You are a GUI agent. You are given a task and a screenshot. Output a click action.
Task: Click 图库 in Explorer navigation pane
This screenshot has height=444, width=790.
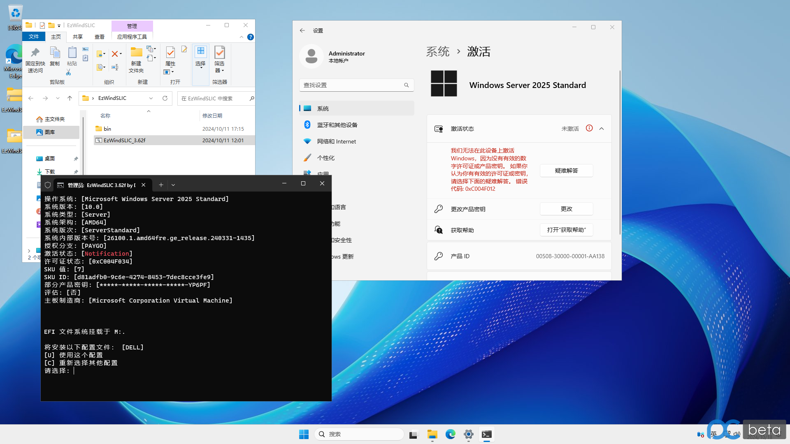tap(51, 132)
